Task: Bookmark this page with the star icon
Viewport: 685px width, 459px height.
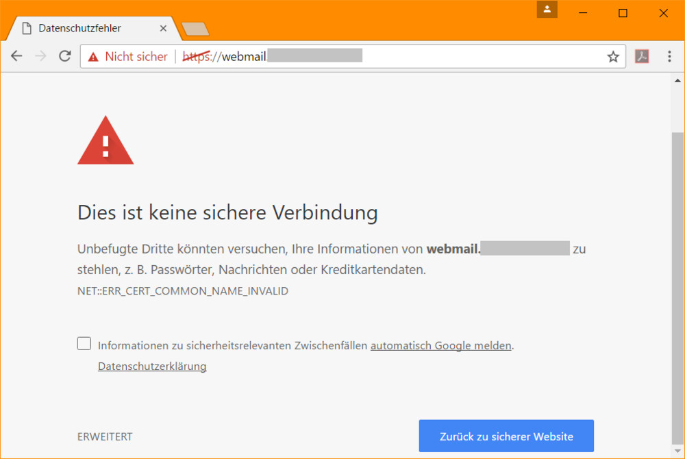Action: [x=613, y=57]
